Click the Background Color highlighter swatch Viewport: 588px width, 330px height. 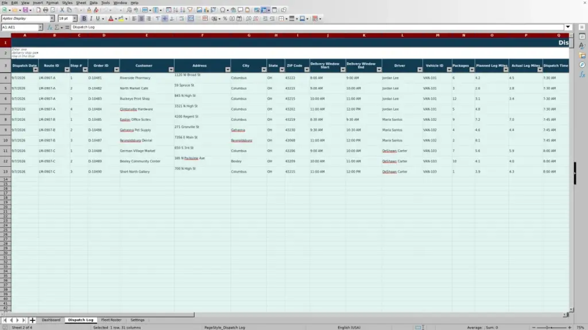[x=121, y=18]
